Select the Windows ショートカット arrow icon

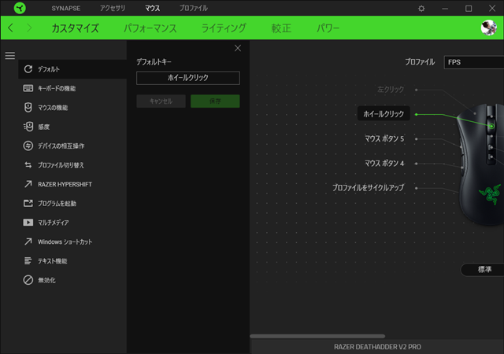point(28,242)
